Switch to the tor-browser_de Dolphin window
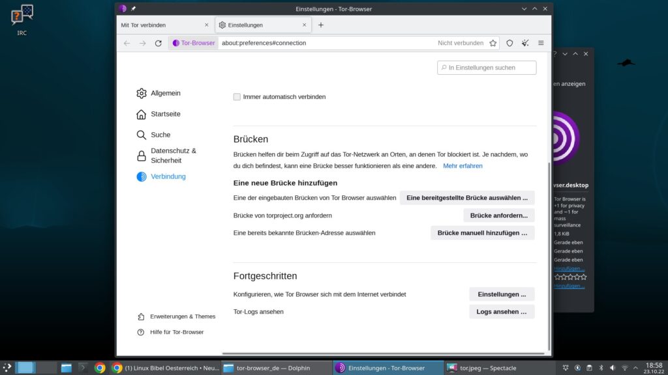 [x=277, y=368]
